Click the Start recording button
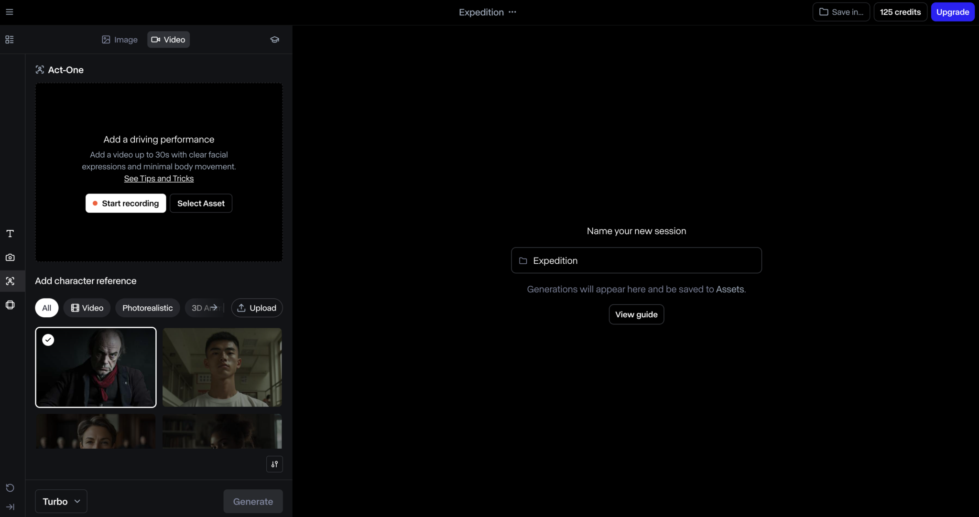 coord(125,203)
